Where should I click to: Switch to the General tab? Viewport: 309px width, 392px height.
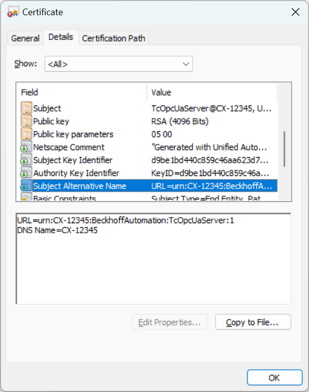click(x=25, y=38)
